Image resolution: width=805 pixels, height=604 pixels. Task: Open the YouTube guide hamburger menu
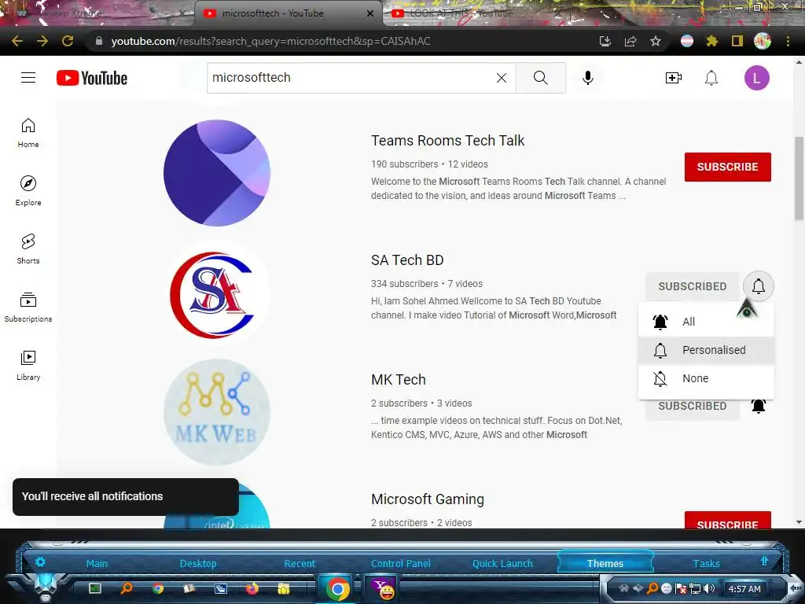pyautogui.click(x=28, y=78)
